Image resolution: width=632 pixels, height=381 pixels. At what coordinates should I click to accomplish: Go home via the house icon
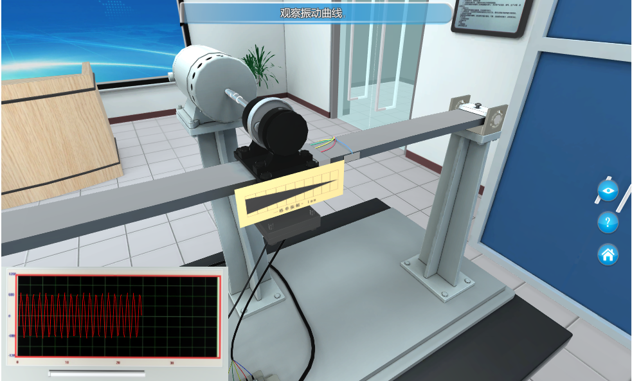608,255
